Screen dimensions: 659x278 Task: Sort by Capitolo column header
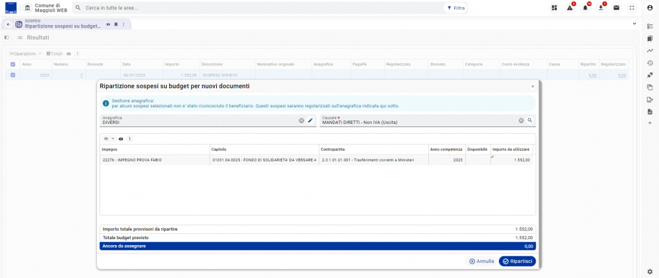pos(264,150)
